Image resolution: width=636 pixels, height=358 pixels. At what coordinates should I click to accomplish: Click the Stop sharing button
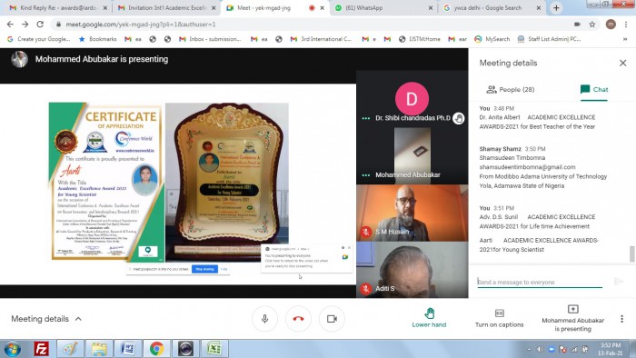tap(204, 269)
